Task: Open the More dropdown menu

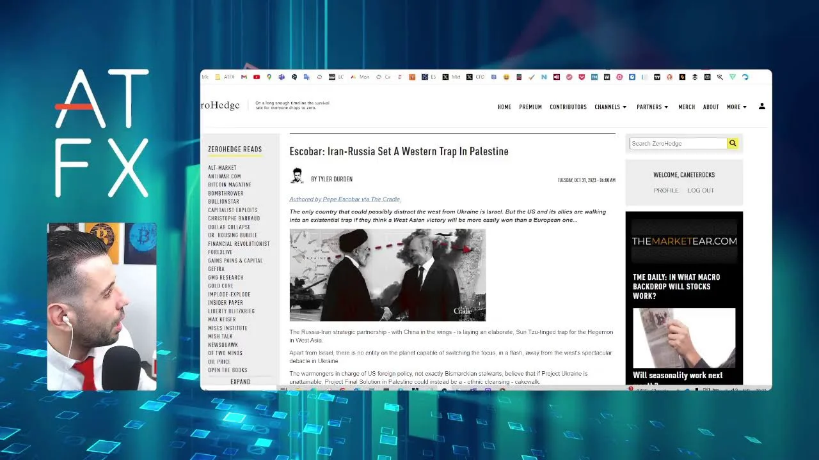Action: tap(736, 107)
